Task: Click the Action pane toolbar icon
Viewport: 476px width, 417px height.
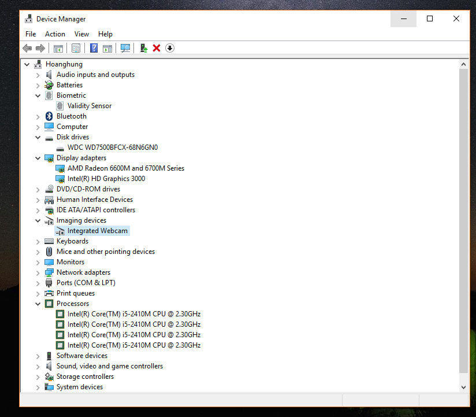Action: [107, 48]
